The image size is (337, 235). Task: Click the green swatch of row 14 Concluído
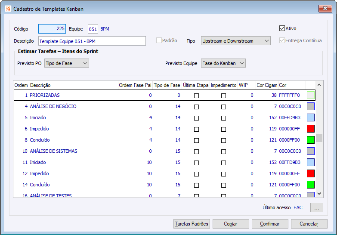[x=311, y=185]
